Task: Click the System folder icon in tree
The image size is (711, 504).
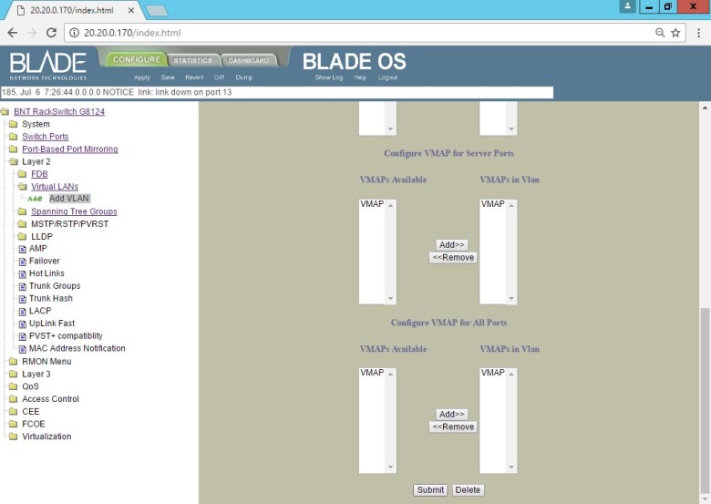Action: click(14, 125)
